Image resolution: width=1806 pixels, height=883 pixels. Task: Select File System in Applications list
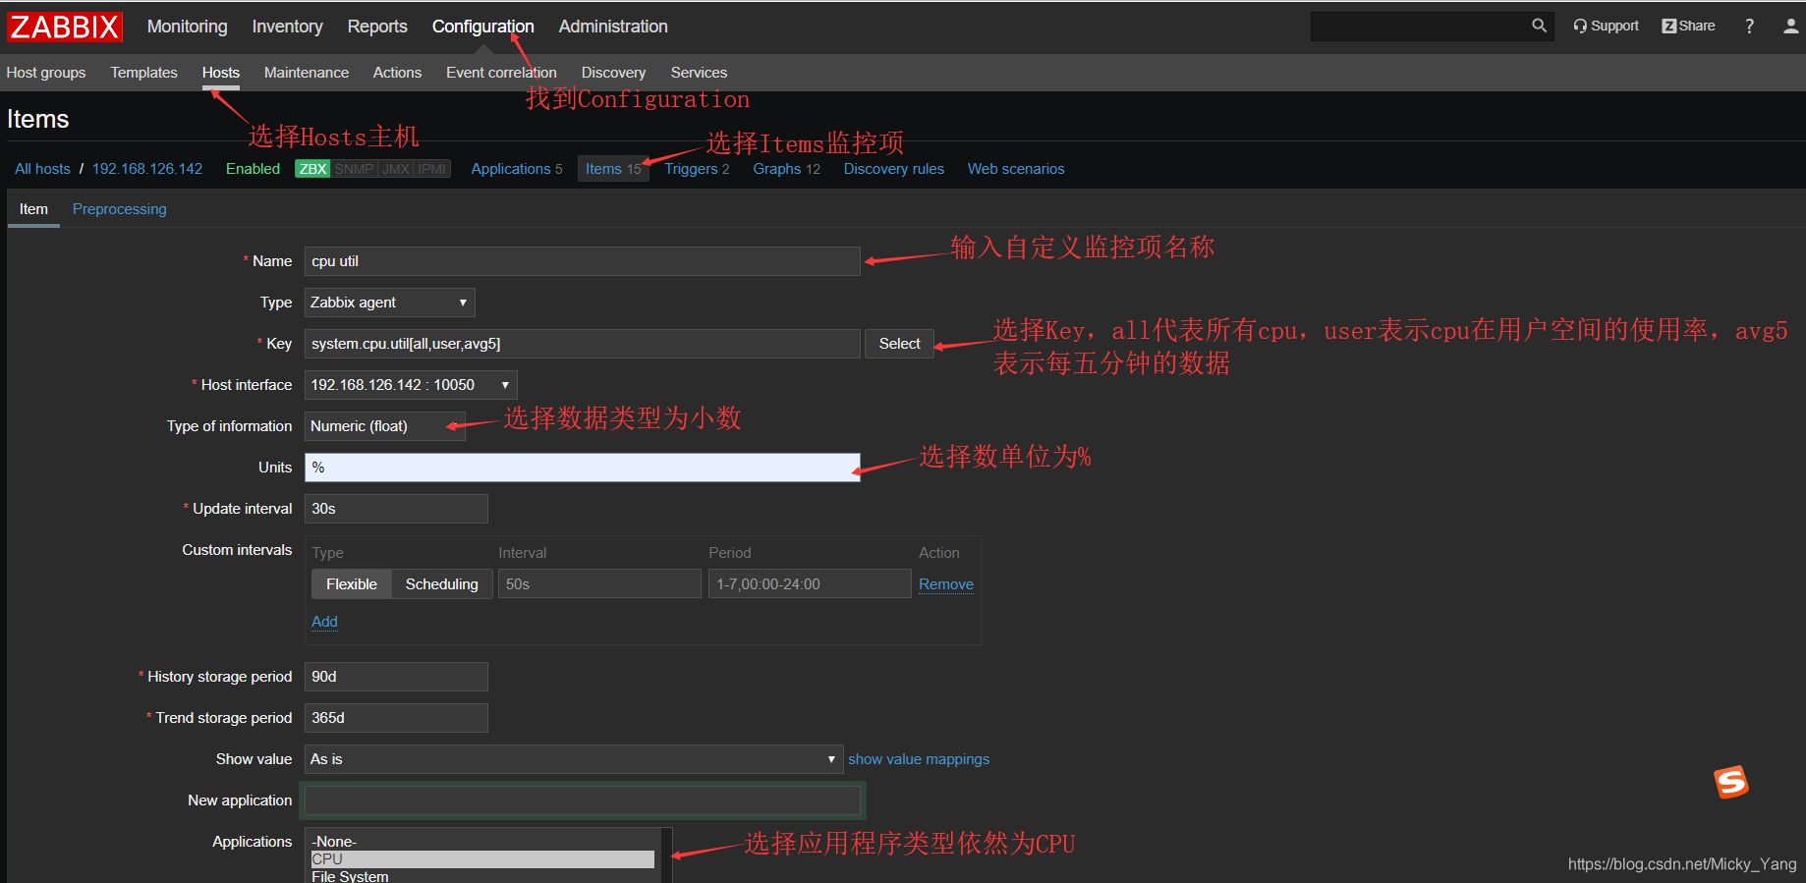click(482, 876)
